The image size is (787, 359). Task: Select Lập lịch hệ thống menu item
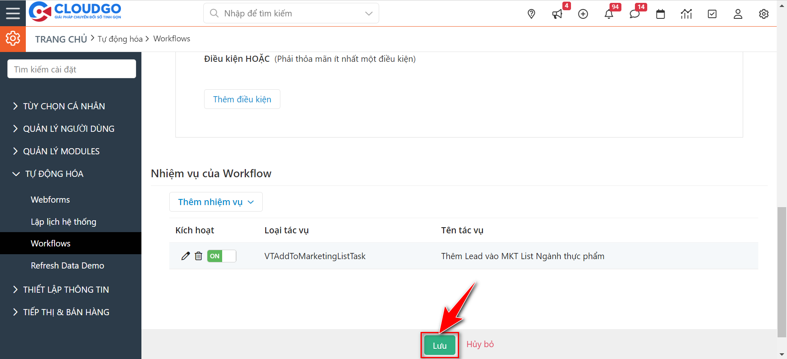tap(64, 222)
